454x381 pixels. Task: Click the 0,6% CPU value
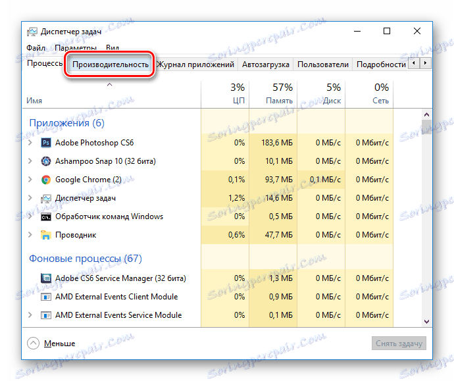tap(237, 235)
